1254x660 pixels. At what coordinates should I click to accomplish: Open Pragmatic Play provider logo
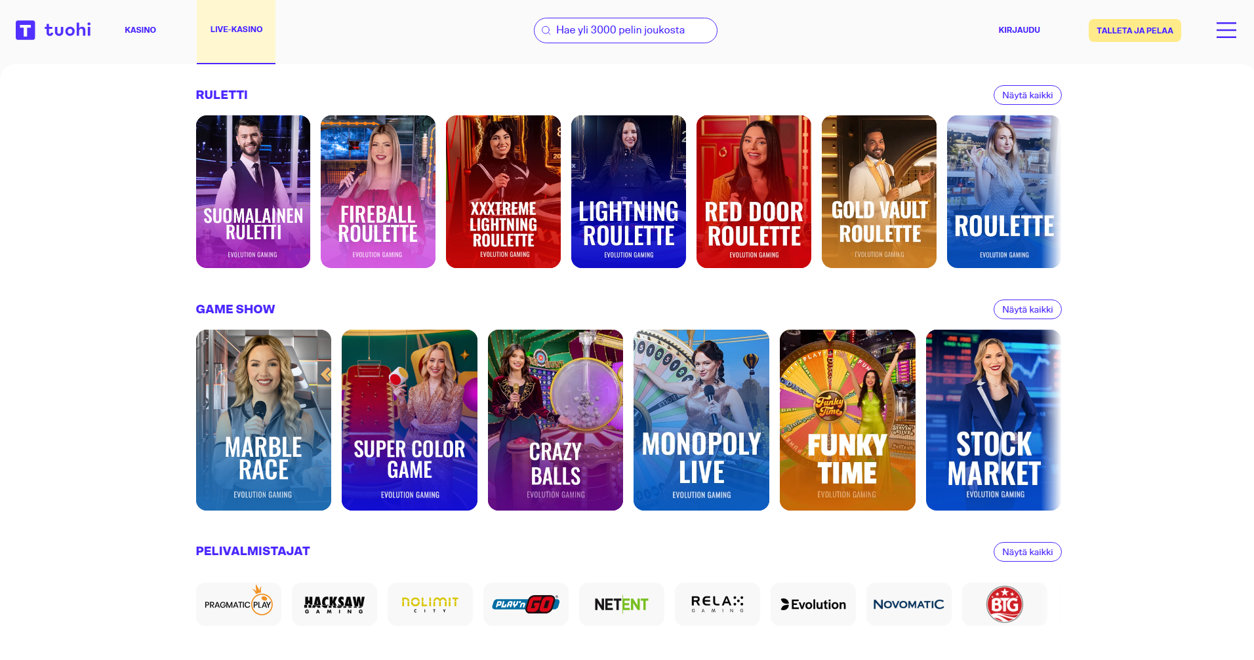[x=239, y=604]
